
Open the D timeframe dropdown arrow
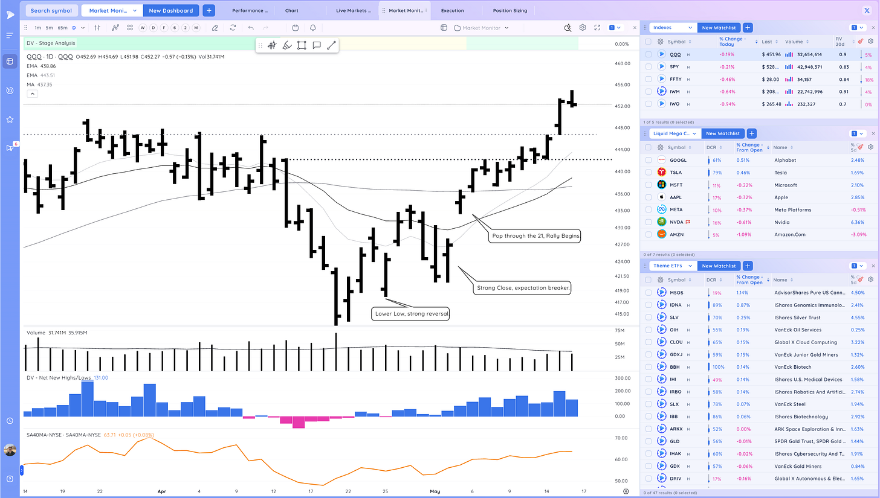coord(83,28)
